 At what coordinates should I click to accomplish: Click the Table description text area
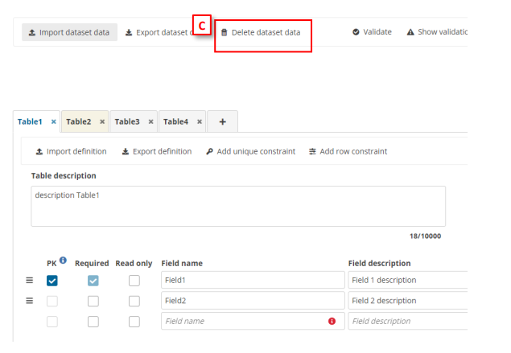(237, 207)
